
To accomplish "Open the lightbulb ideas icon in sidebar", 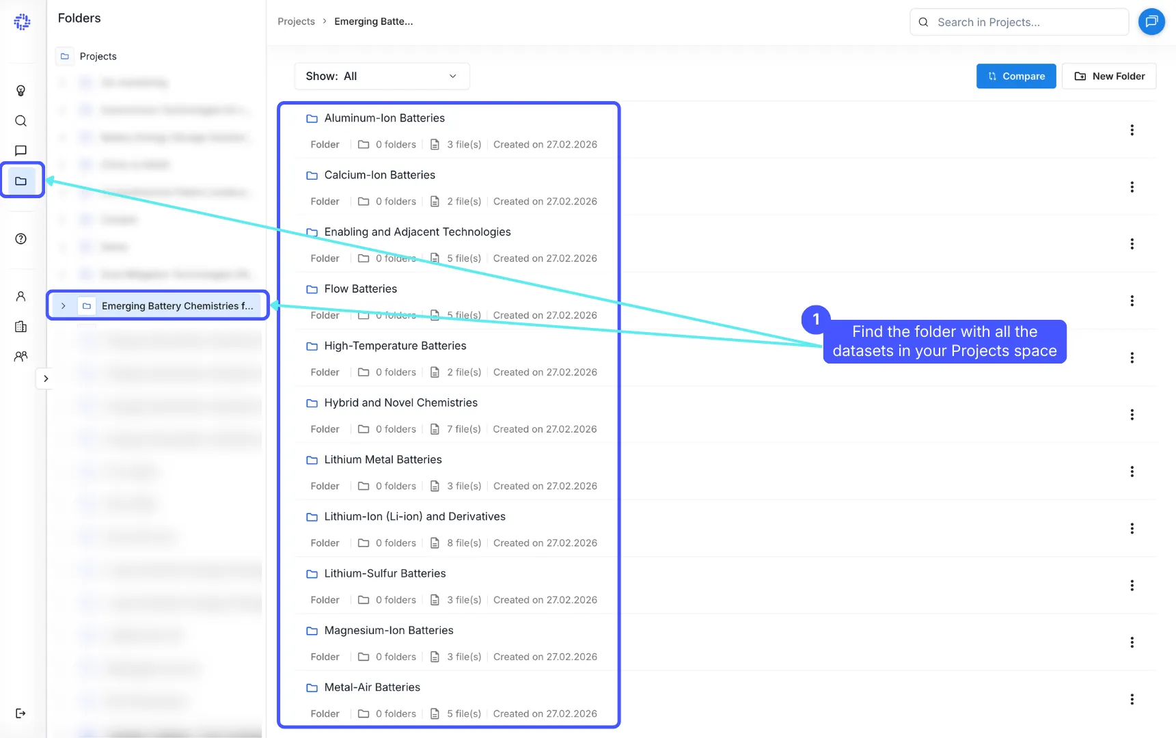I will [x=20, y=91].
